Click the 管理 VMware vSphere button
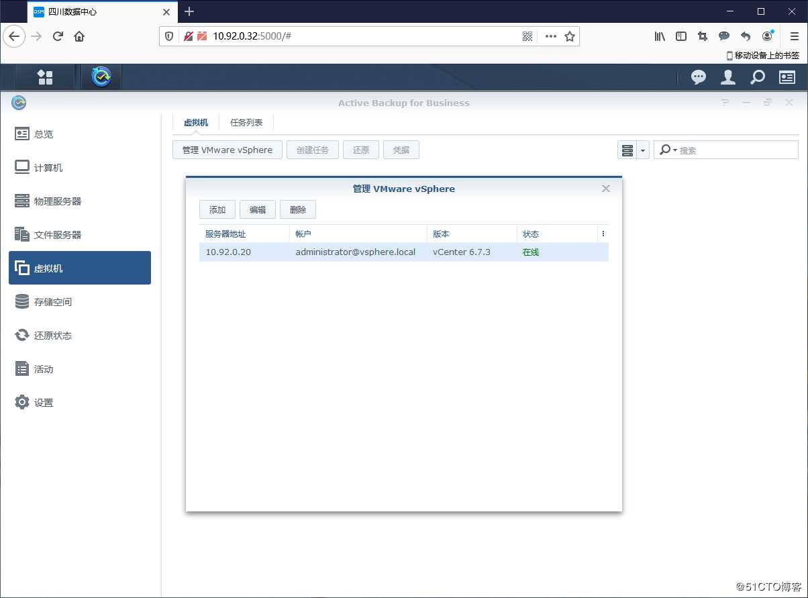 coord(228,150)
